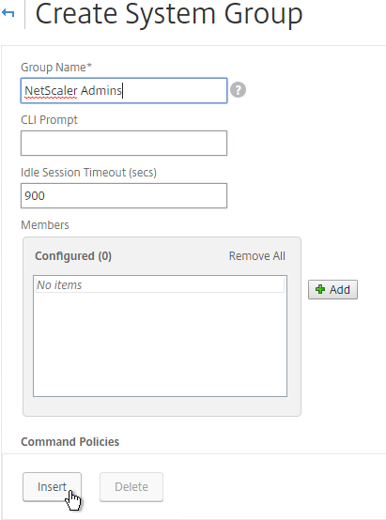Image resolution: width=386 pixels, height=520 pixels.
Task: Click the empty Configured members list box
Action: tap(160, 336)
